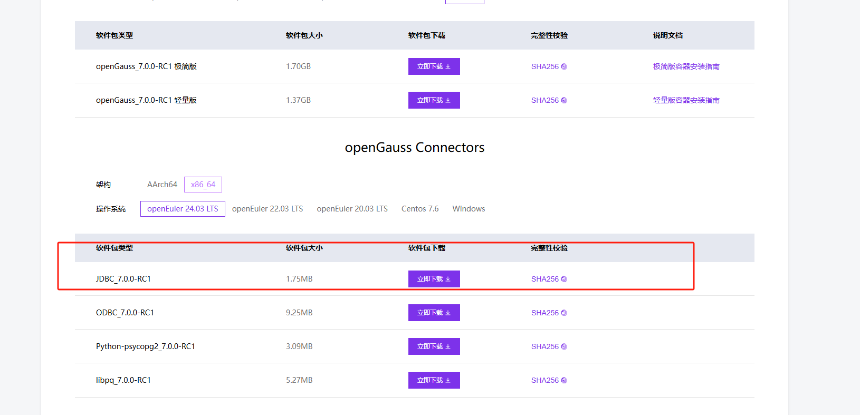
Task: Choose openEuler 24.03 LTS operating system
Action: 183,209
